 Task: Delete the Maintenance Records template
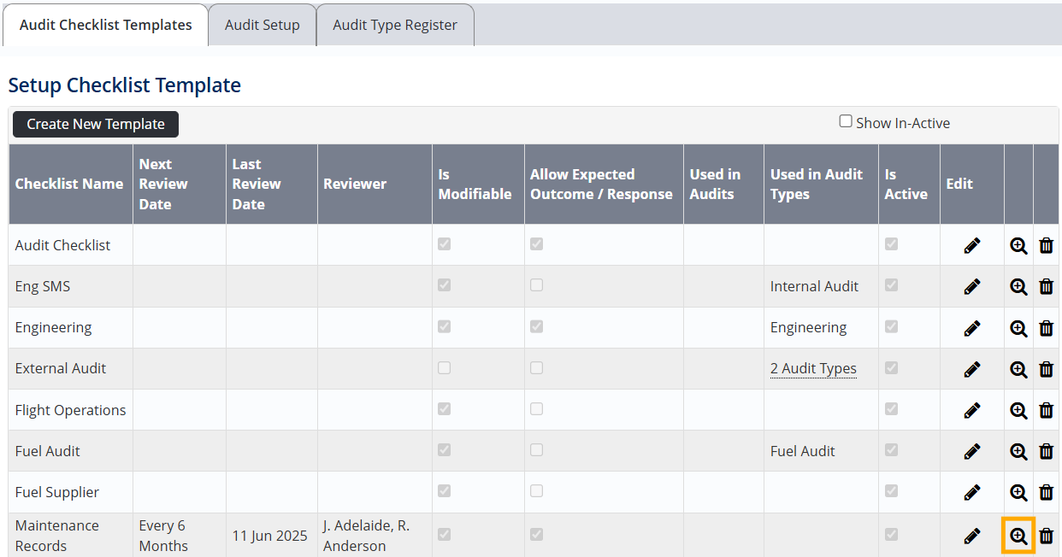tap(1046, 536)
